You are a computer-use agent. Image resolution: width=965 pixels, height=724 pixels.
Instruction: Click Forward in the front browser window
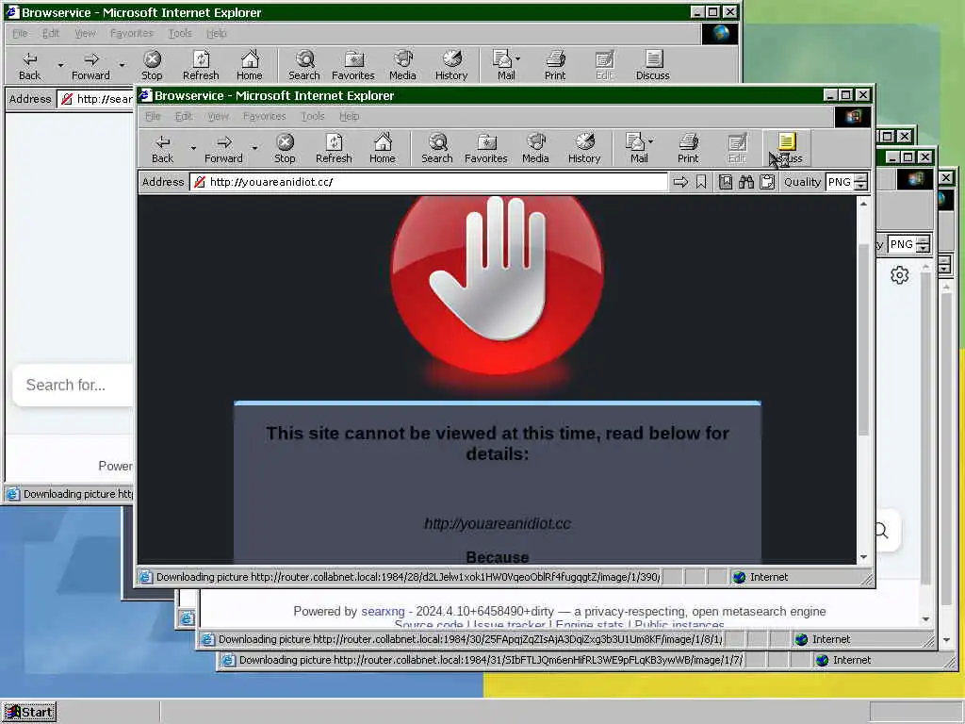(x=223, y=149)
